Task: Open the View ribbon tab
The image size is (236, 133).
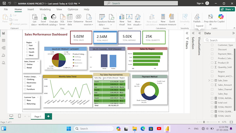Action: (x=59, y=9)
